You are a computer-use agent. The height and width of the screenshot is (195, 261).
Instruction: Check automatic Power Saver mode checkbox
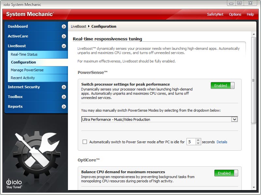(x=85, y=142)
